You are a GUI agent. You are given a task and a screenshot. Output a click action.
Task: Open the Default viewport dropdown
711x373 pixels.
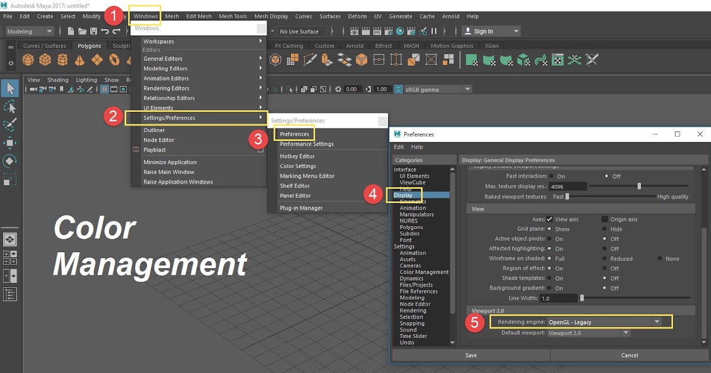[626, 332]
